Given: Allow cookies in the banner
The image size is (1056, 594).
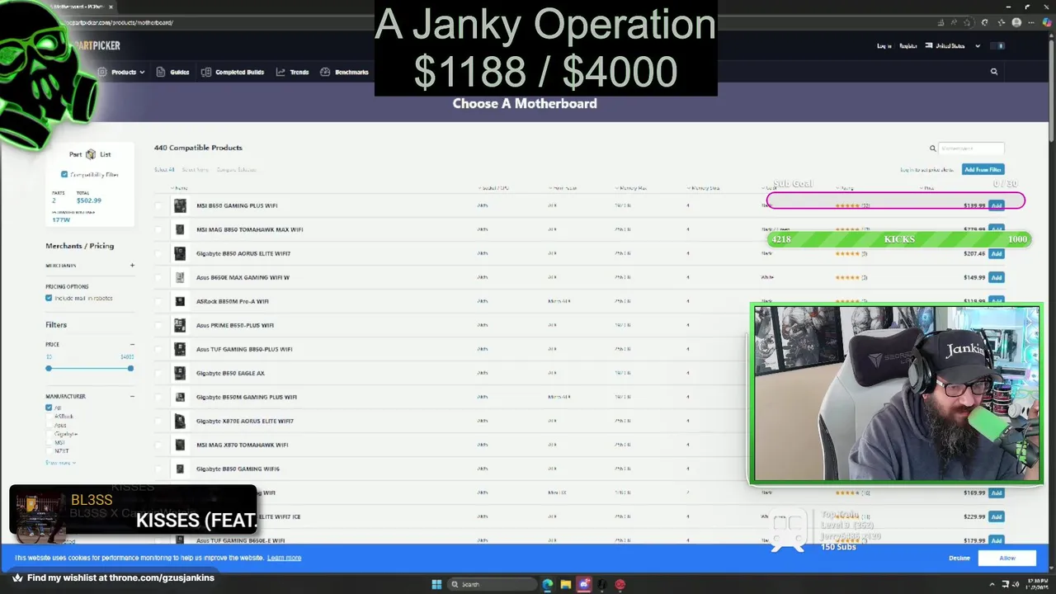Looking at the screenshot, I should click(x=1007, y=558).
